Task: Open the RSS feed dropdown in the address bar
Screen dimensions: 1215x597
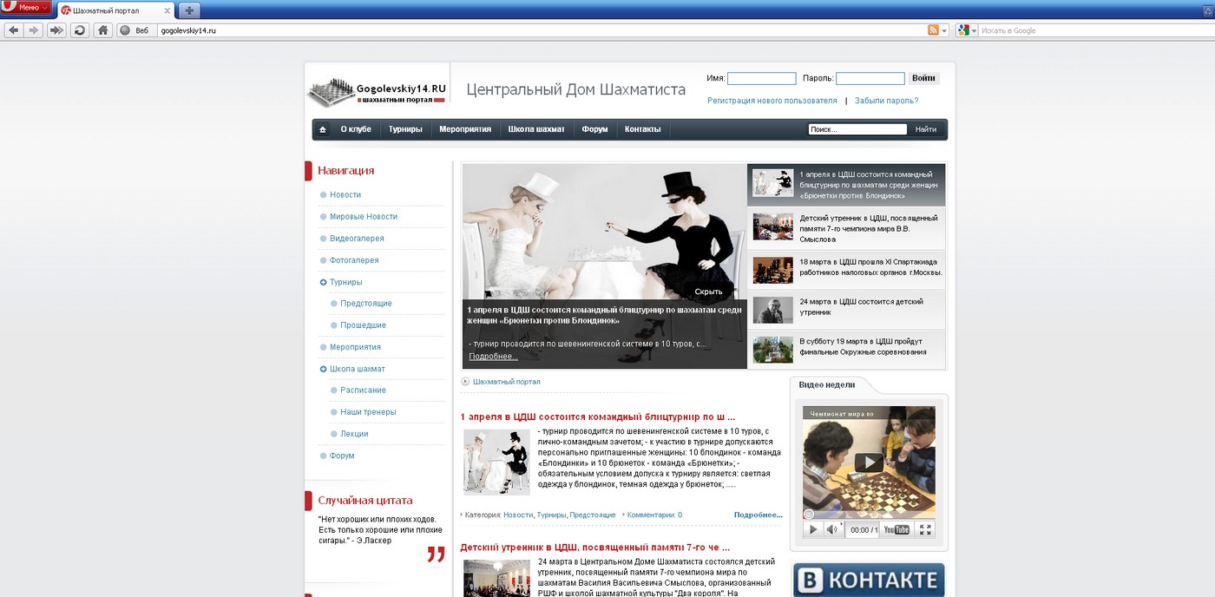Action: [x=937, y=30]
